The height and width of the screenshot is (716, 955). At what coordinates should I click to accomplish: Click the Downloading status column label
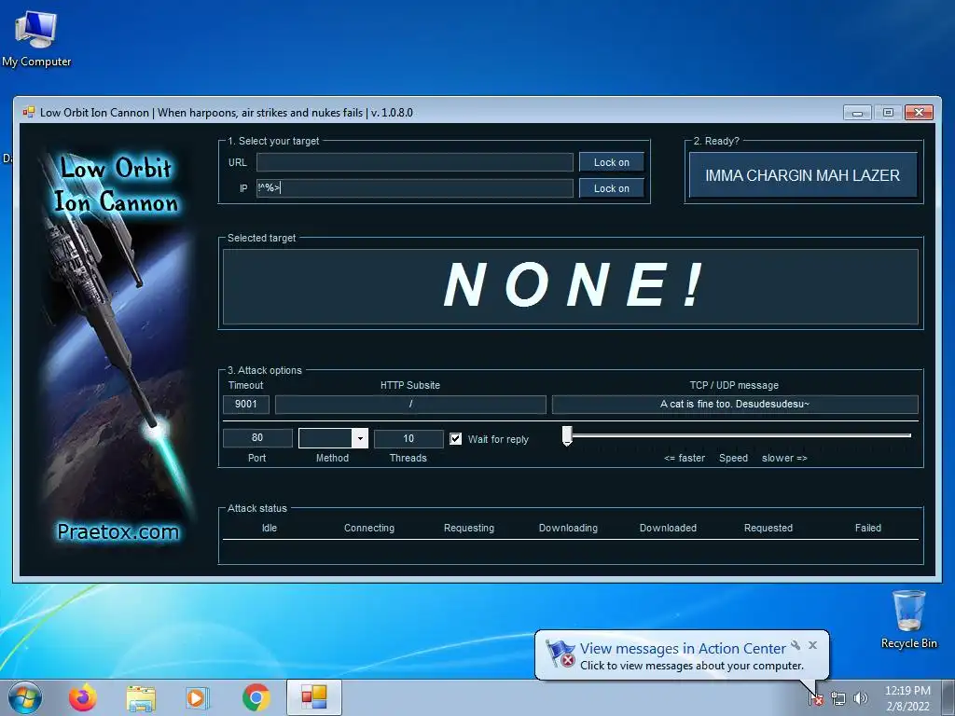(568, 528)
